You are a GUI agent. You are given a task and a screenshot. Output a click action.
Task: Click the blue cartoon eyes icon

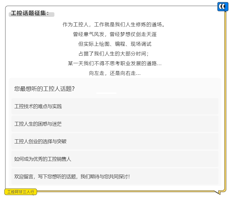(223, 7)
